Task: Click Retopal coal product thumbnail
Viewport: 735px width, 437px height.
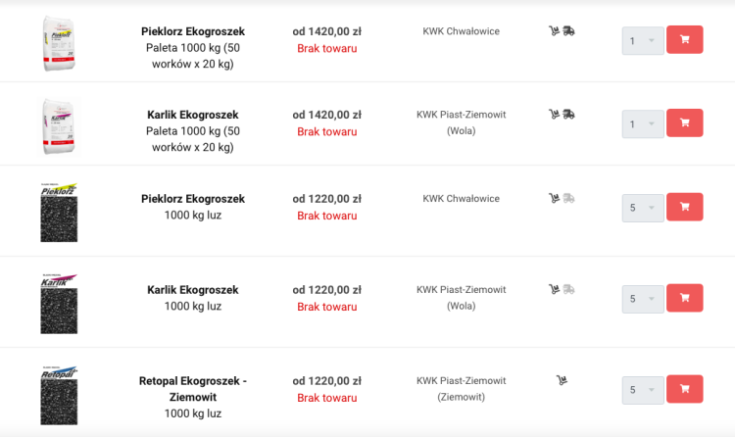Action: [x=59, y=395]
